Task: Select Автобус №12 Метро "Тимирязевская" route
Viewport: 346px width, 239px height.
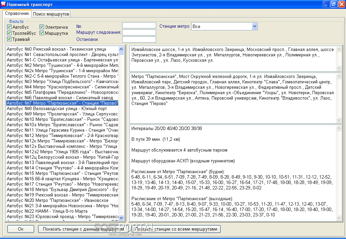Action: [62, 136]
